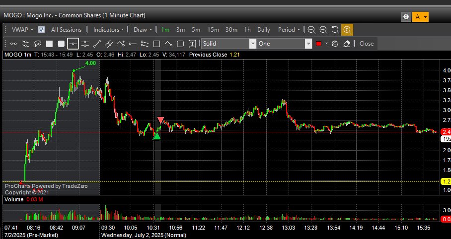Click the 13:03 time axis label
This screenshot has width=451, height=239.
pos(288,228)
